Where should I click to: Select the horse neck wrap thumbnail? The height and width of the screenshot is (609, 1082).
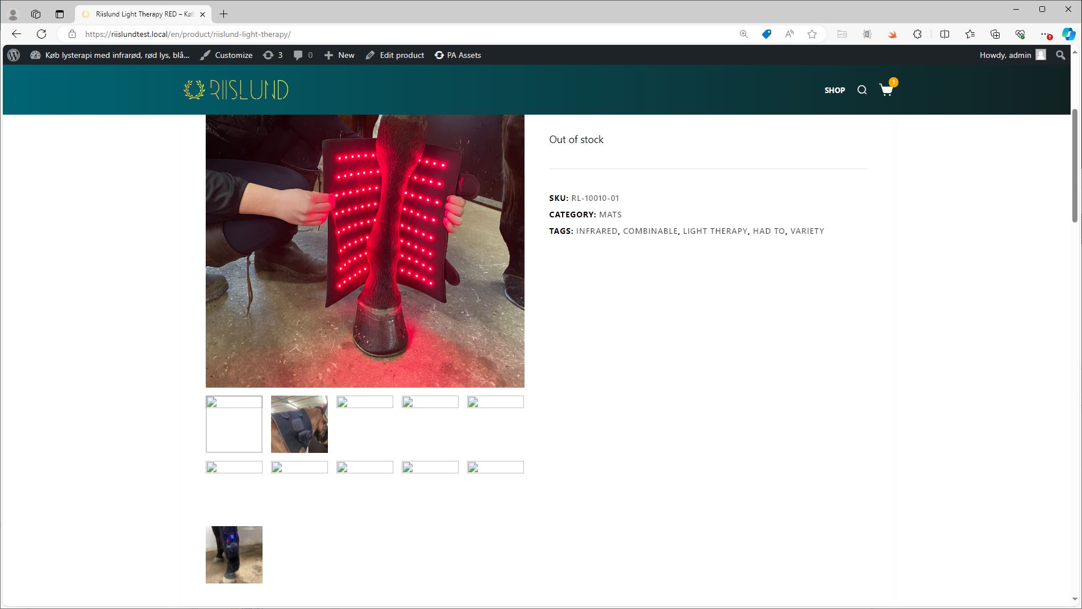pos(299,424)
